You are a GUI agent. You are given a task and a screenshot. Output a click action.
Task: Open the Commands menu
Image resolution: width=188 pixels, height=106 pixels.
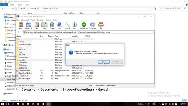tap(25, 20)
